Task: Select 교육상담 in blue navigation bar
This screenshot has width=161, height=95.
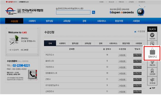Action: (67, 21)
